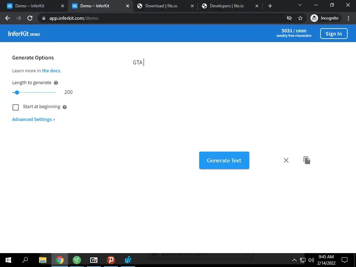Bookmark this page with the star icon
This screenshot has width=356, height=267.
tap(300, 18)
